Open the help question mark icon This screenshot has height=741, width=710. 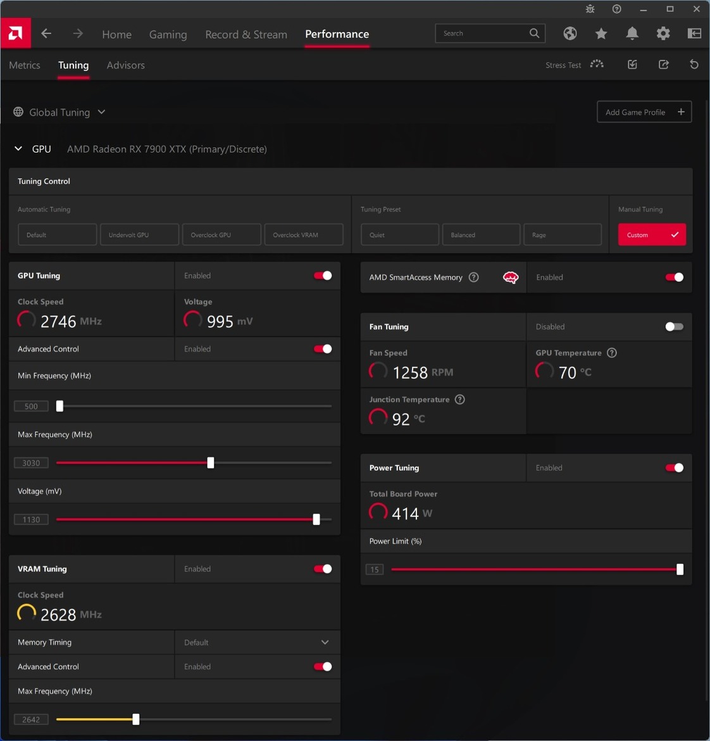(616, 9)
